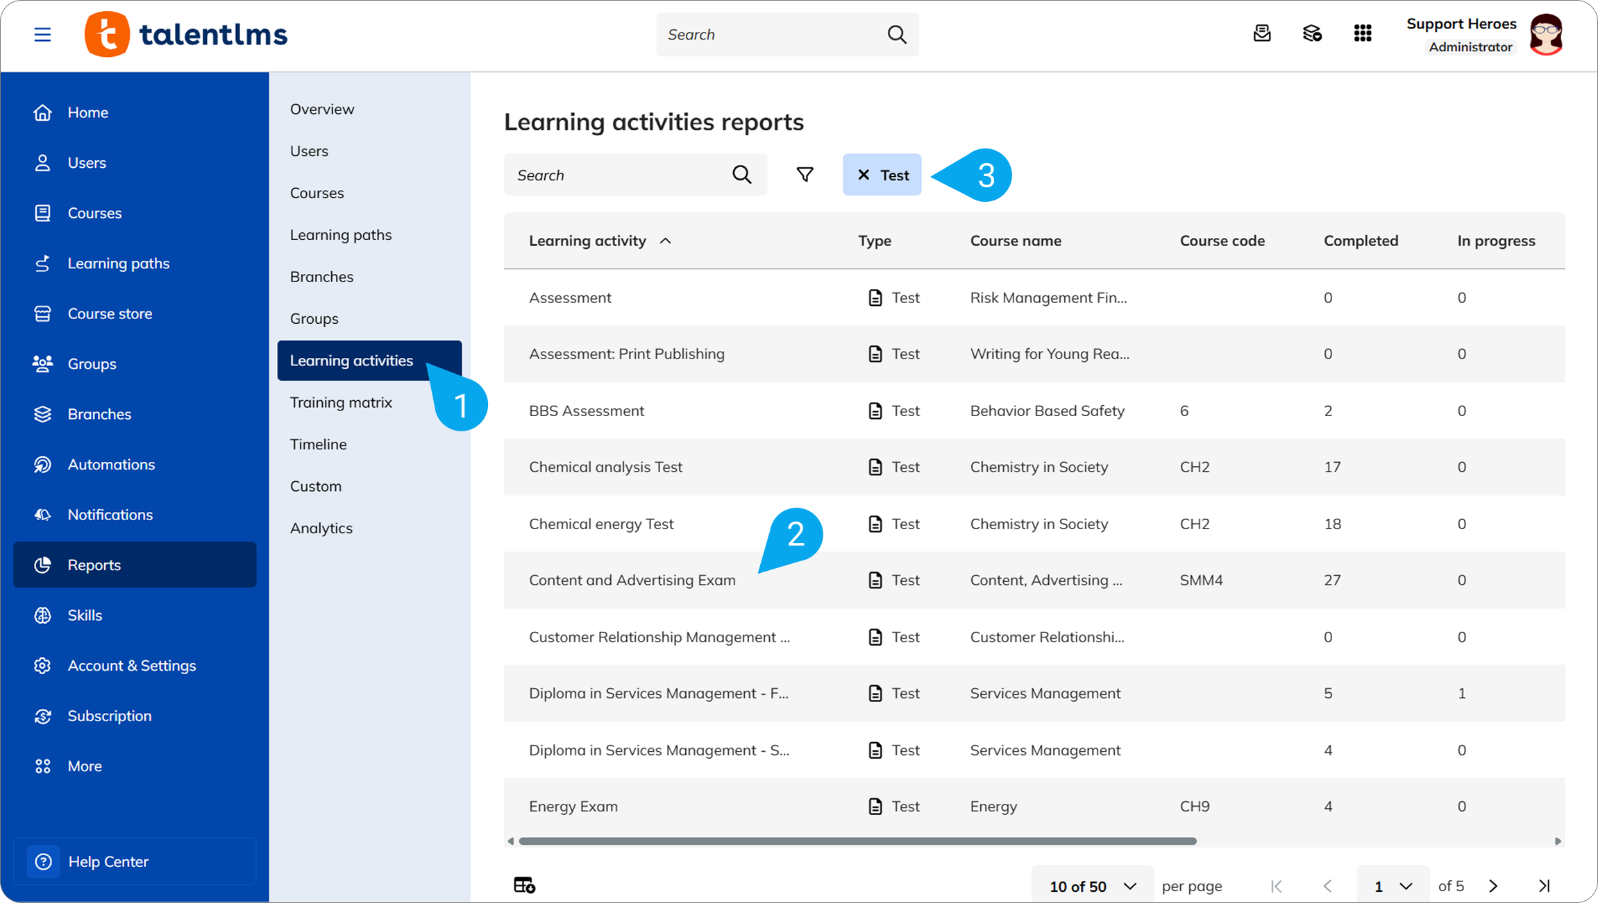Open the messages inbox icon
The width and height of the screenshot is (1598, 903).
coord(1262,33)
